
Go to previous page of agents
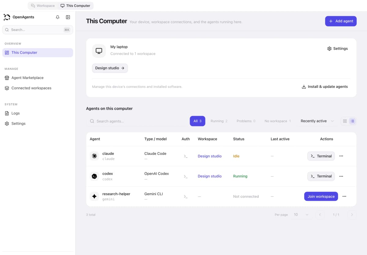pyautogui.click(x=320, y=215)
